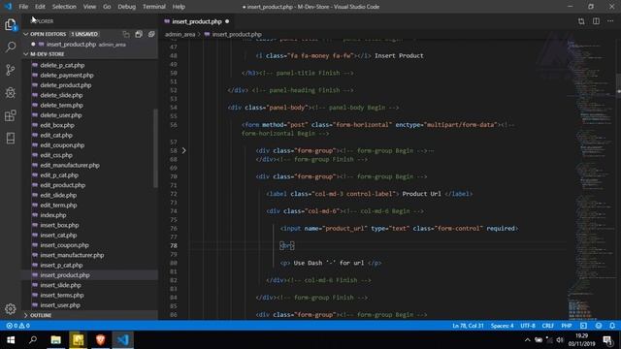Change indentation via Spaces: 4
The image size is (621, 349).
(x=502, y=326)
